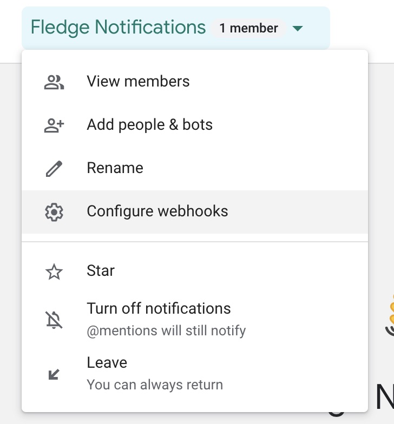
Task: Click the Star outline icon
Action: pos(54,271)
